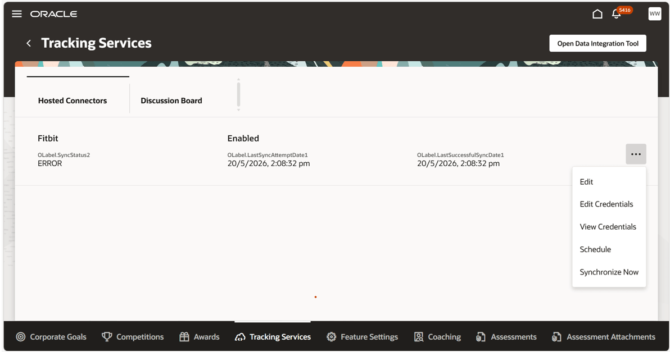Click the Tracking Services cloud icon
The image size is (670, 352).
click(240, 337)
